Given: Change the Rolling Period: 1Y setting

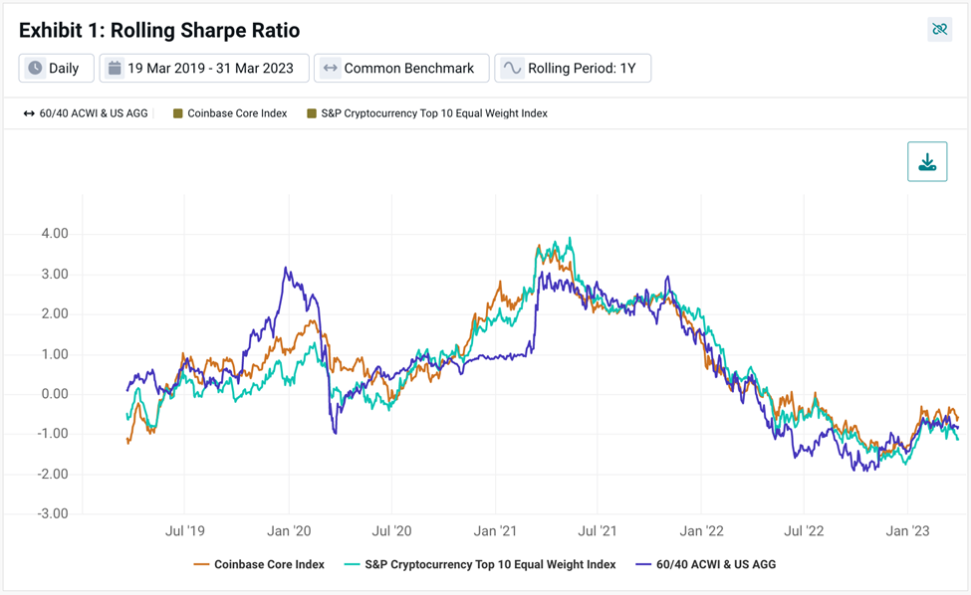Looking at the screenshot, I should coord(573,68).
